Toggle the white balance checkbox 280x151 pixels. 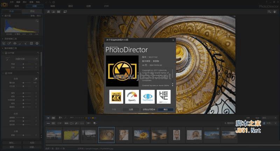click(x=6, y=53)
